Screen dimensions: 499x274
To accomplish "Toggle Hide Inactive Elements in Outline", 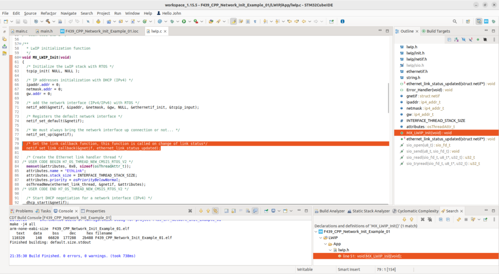I will click(x=485, y=40).
